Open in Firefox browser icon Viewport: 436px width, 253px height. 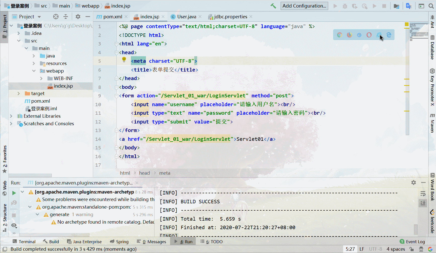349,35
